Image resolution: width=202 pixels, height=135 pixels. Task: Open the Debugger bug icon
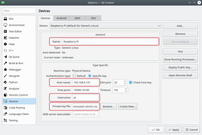pyautogui.click(x=5, y=70)
